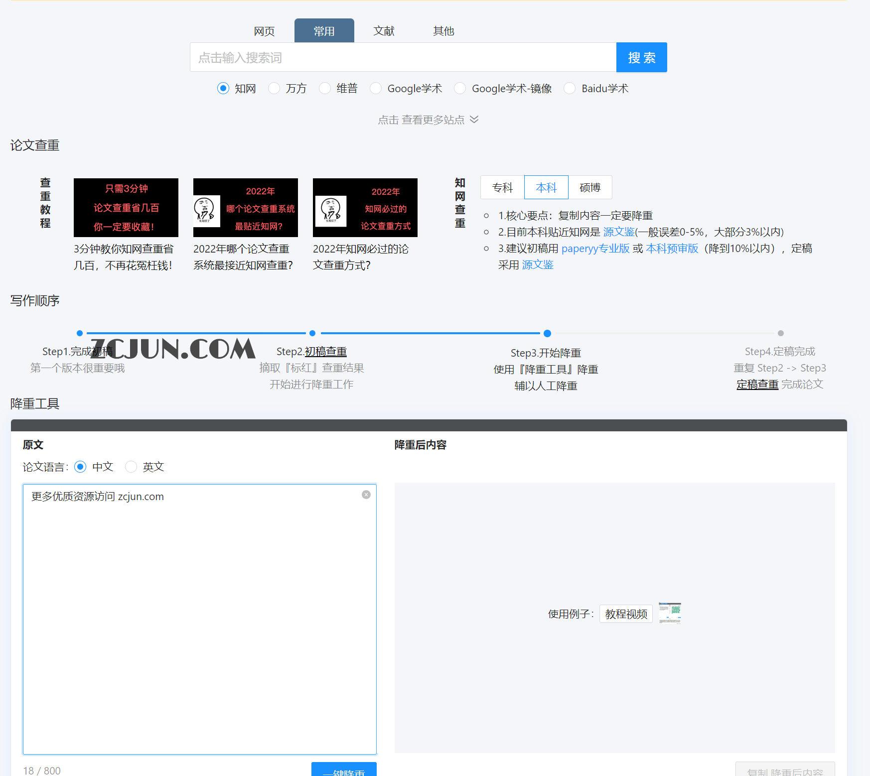
Task: Clear the original text with the X icon
Action: pyautogui.click(x=366, y=494)
